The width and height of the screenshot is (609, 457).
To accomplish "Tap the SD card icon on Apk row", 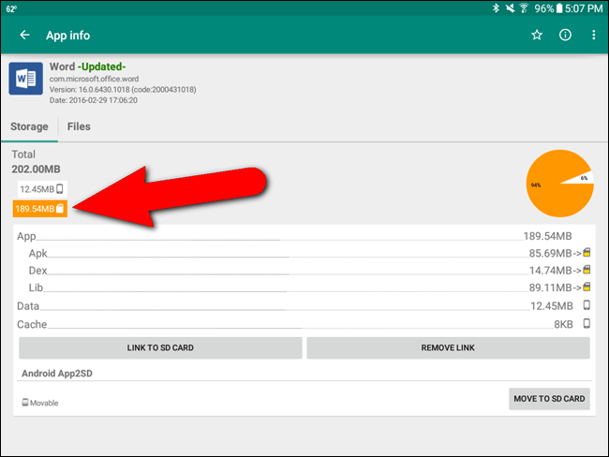I will pos(587,253).
